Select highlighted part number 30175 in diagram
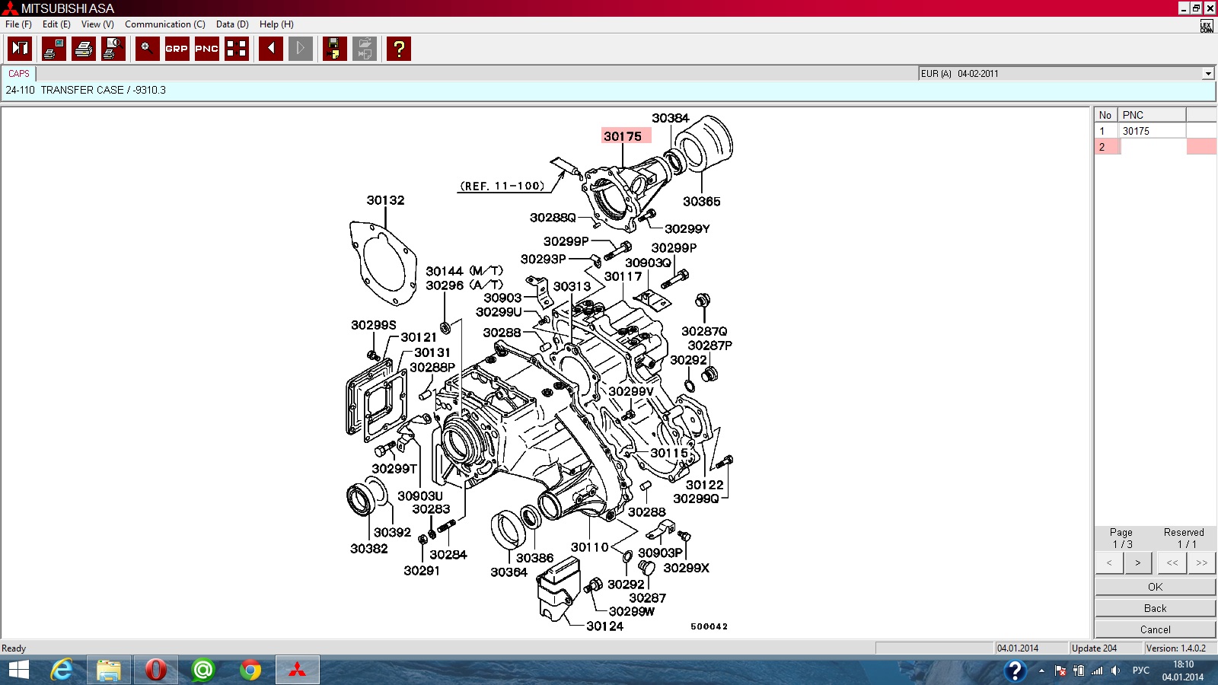Viewport: 1218px width, 685px height. tap(623, 136)
